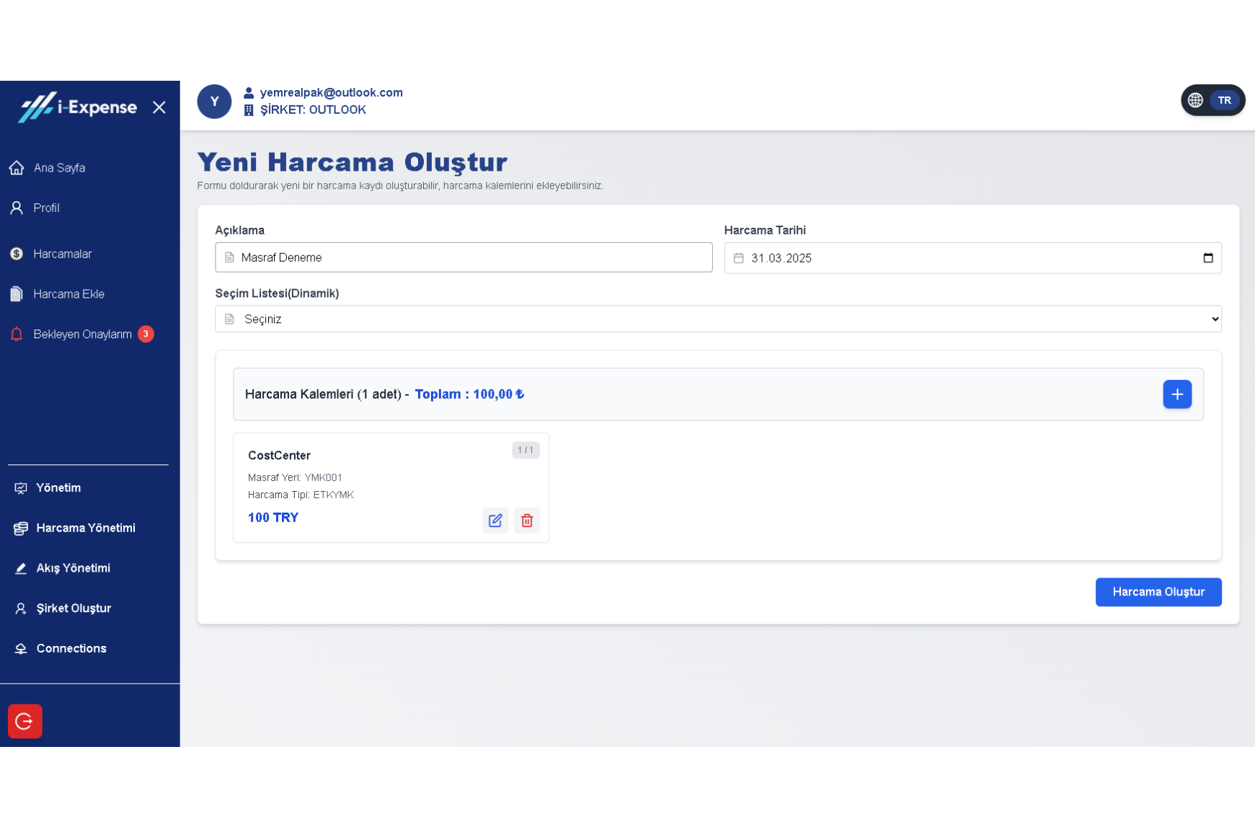This screenshot has height=827, width=1255.
Task: Open Bekleyen Onaylarım notifications
Action: coord(82,335)
